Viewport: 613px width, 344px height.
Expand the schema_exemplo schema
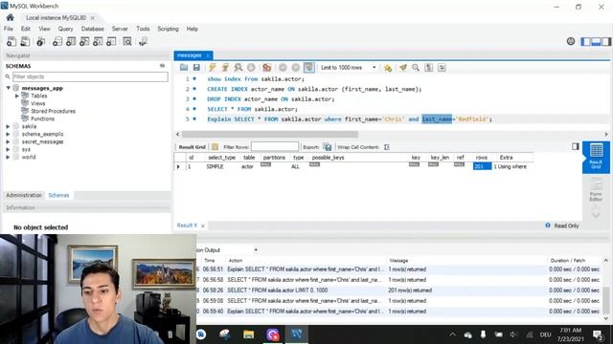point(8,134)
